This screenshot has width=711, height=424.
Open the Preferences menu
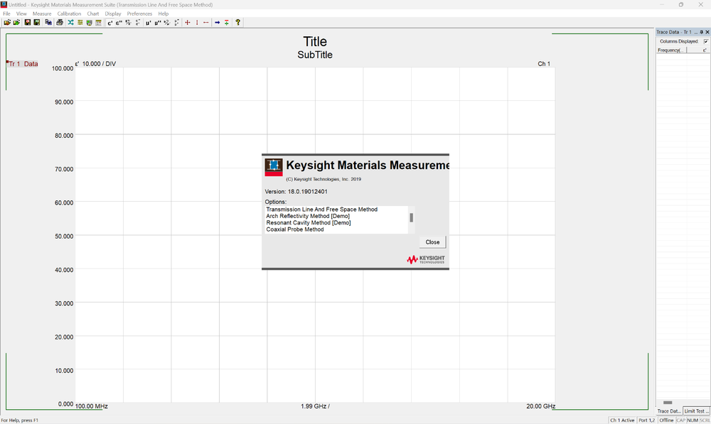click(139, 13)
